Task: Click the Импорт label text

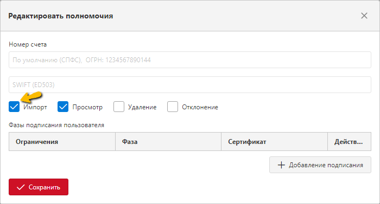Action: (35, 107)
